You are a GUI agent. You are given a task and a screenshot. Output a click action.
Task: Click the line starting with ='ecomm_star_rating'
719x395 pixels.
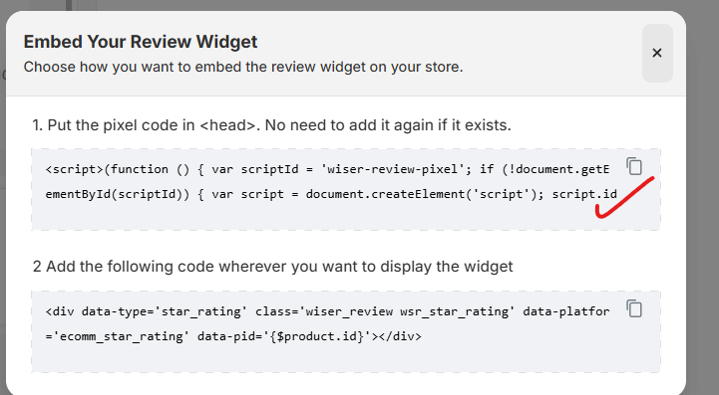233,337
